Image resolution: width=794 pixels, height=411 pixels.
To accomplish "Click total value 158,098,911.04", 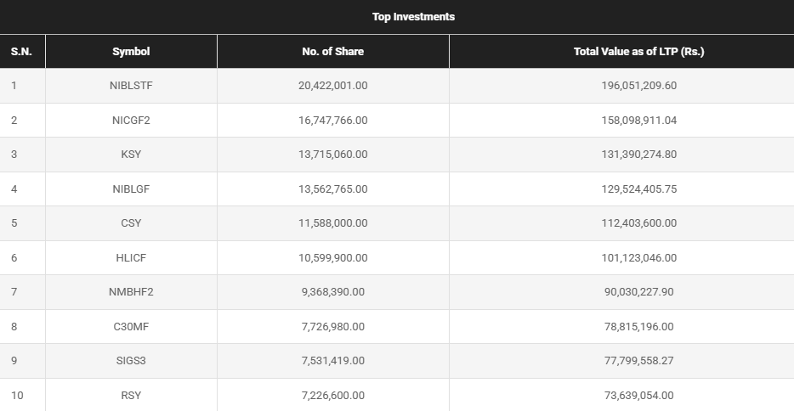I will pyautogui.click(x=638, y=121).
